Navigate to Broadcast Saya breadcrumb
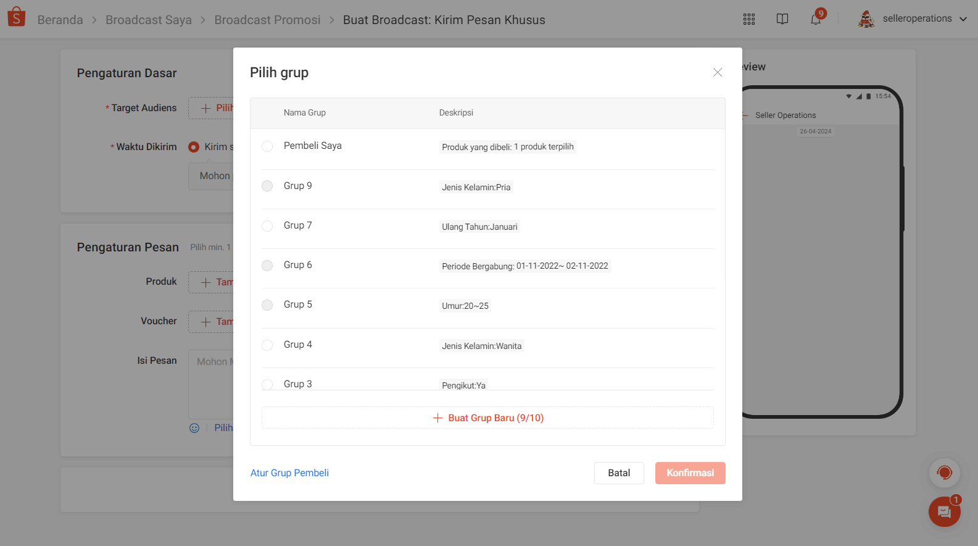The image size is (978, 546). [148, 20]
